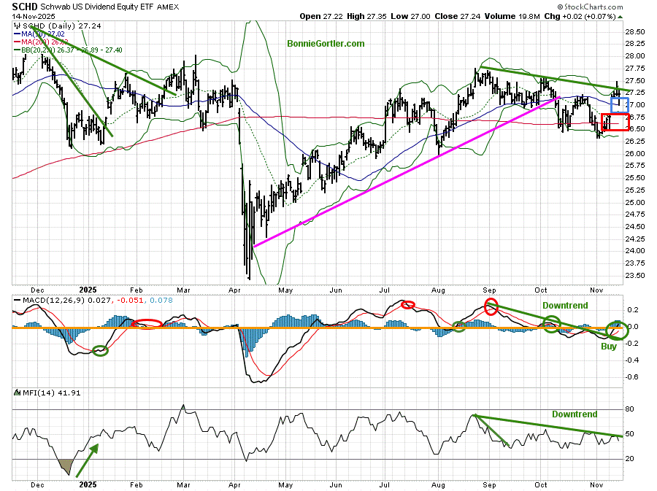Click the red rectangle near November prices
The image size is (657, 491).
pos(615,122)
